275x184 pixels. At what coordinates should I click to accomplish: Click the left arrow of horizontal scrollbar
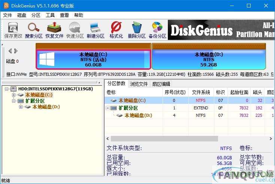click(108, 139)
